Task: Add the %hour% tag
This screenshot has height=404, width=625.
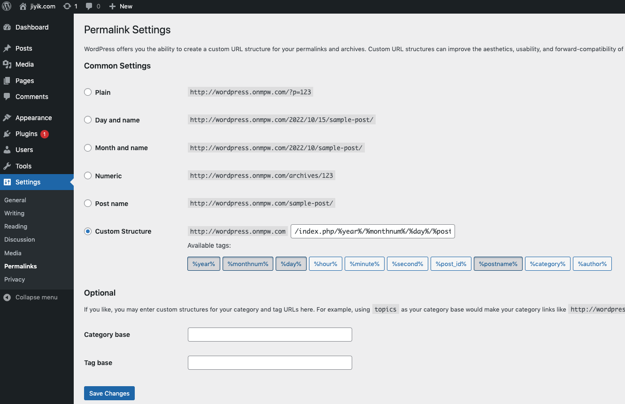Action: point(325,264)
